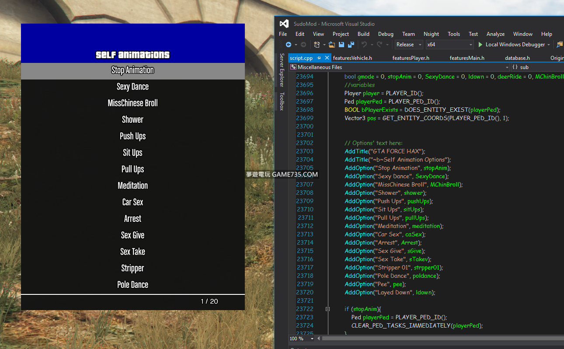Select Sexy Dance in the game menu

132,86
